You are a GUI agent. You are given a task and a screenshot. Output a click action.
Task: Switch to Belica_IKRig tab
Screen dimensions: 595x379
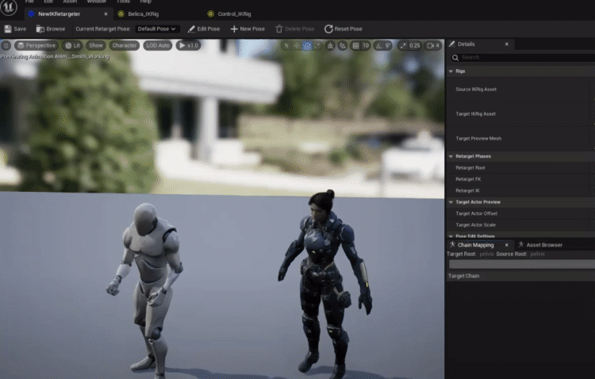[143, 14]
